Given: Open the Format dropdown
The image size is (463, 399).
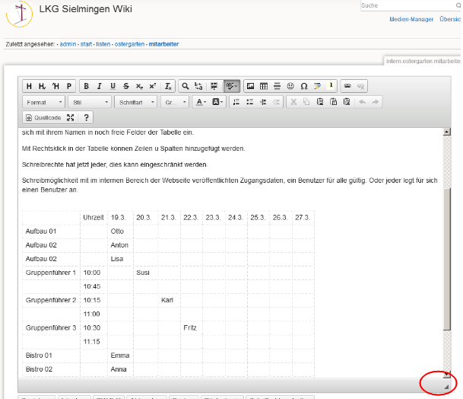Looking at the screenshot, I should [x=44, y=102].
